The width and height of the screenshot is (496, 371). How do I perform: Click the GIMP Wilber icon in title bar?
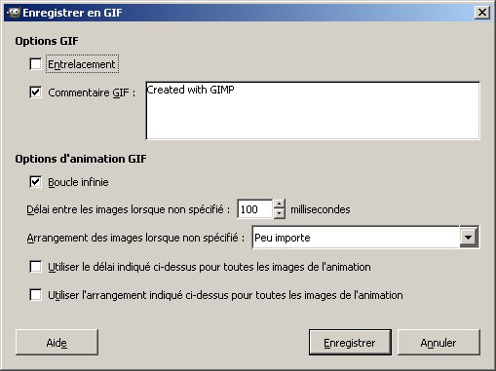pos(14,13)
